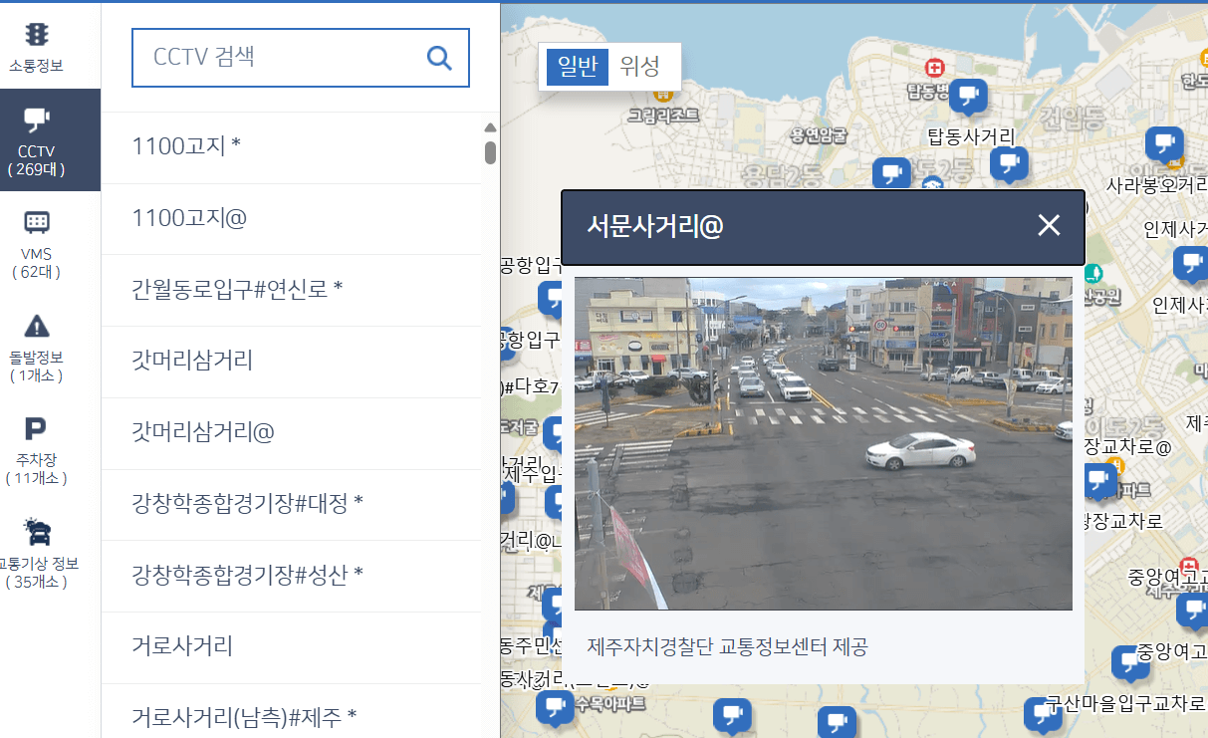Select the 일반 map view tab
1208x738 pixels.
[576, 67]
